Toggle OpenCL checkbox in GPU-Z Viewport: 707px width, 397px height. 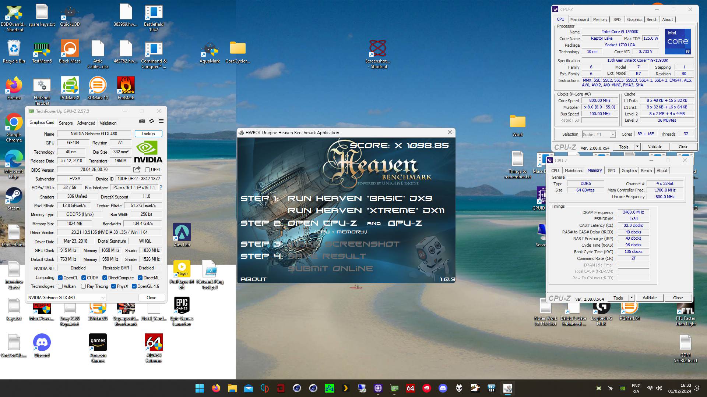(60, 278)
